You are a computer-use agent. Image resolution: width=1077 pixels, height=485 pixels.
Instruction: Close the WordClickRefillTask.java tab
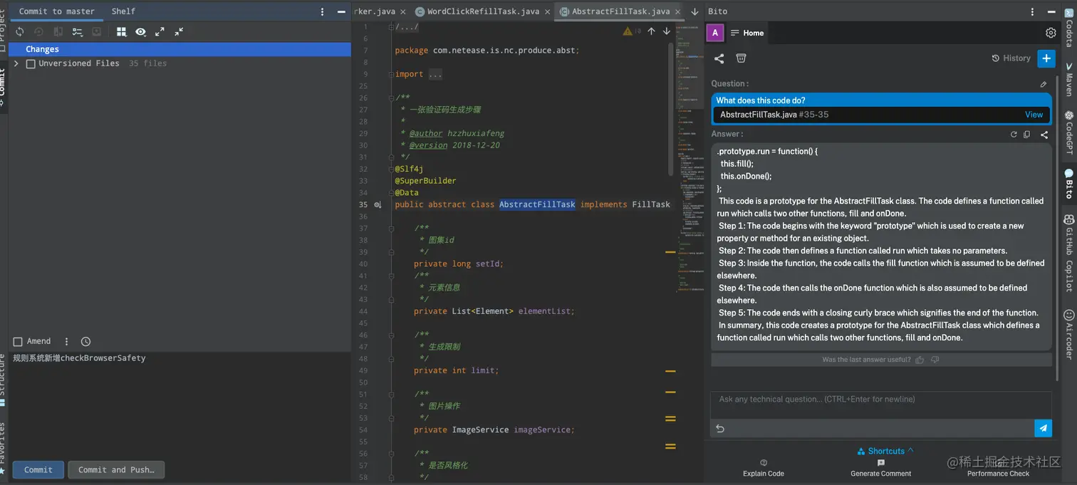547,11
